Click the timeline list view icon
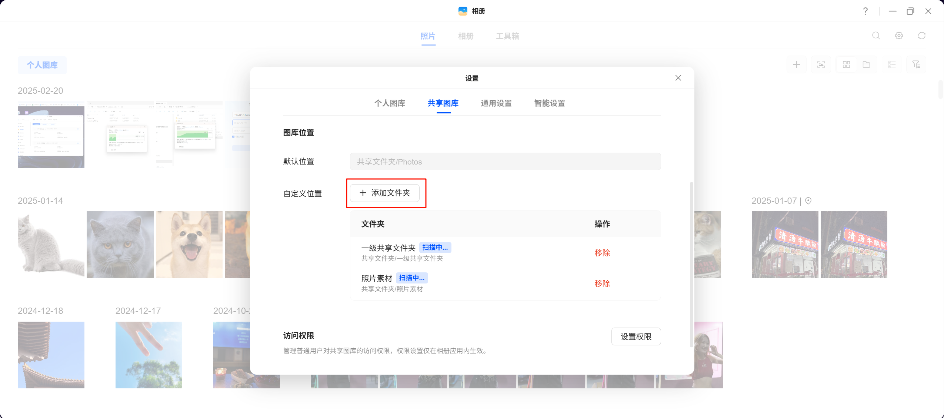 891,65
